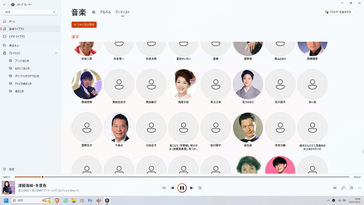Open mini player mode
The image size is (364, 205).
pos(352,188)
